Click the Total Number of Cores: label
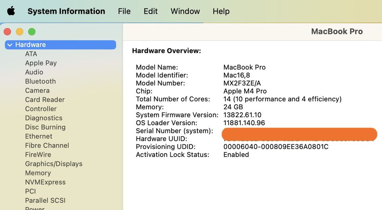The image size is (382, 210). point(173,99)
